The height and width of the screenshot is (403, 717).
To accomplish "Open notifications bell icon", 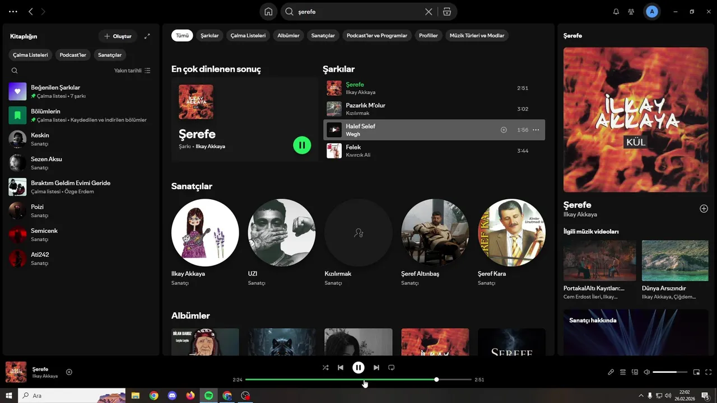I will click(x=616, y=11).
